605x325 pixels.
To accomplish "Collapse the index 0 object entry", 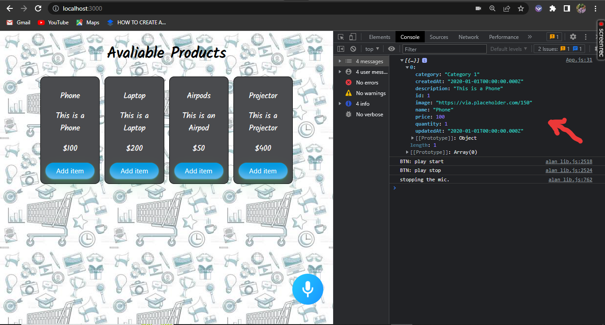I will 407,68.
